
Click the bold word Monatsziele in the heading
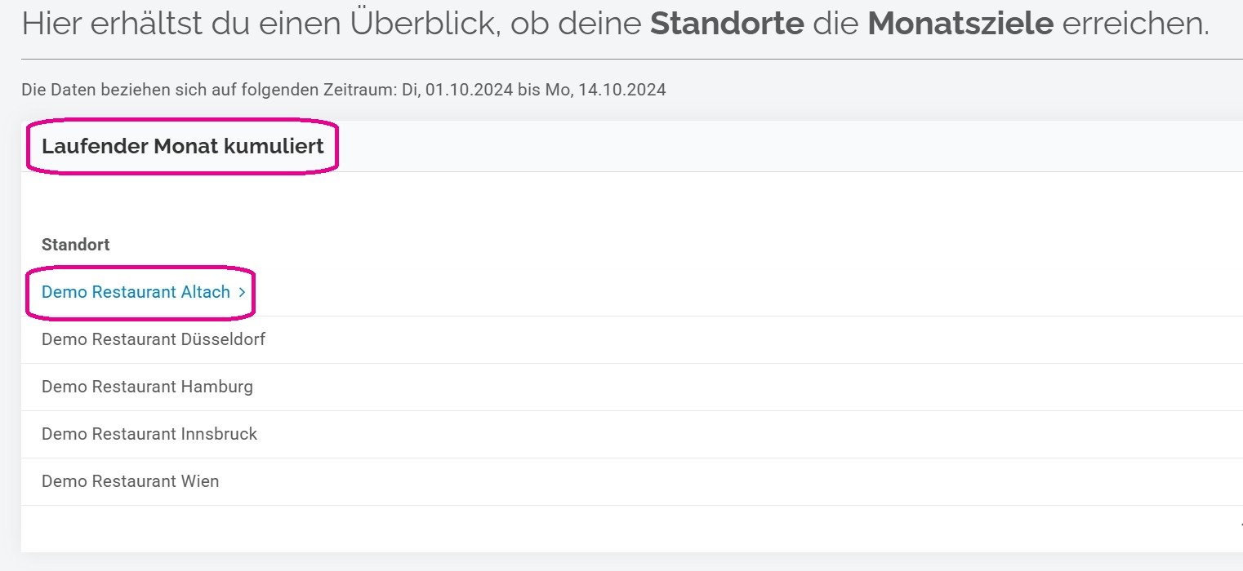pyautogui.click(x=960, y=24)
